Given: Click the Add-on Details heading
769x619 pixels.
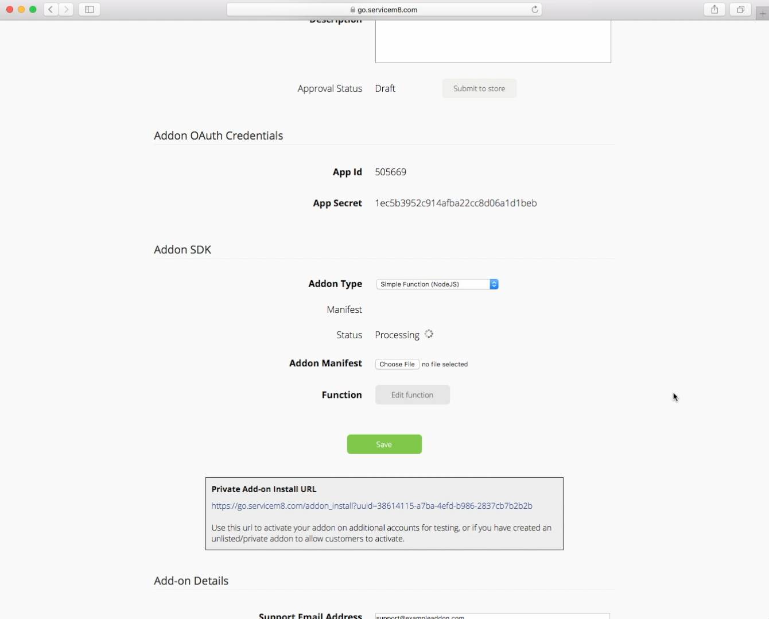Looking at the screenshot, I should tap(191, 581).
